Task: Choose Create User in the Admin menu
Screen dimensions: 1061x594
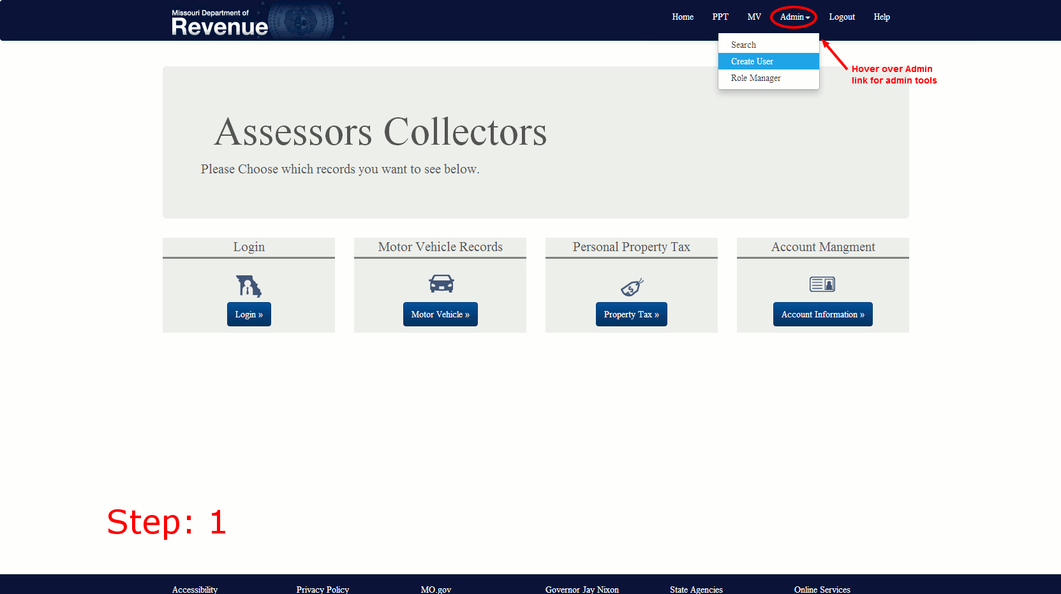Action: (752, 61)
